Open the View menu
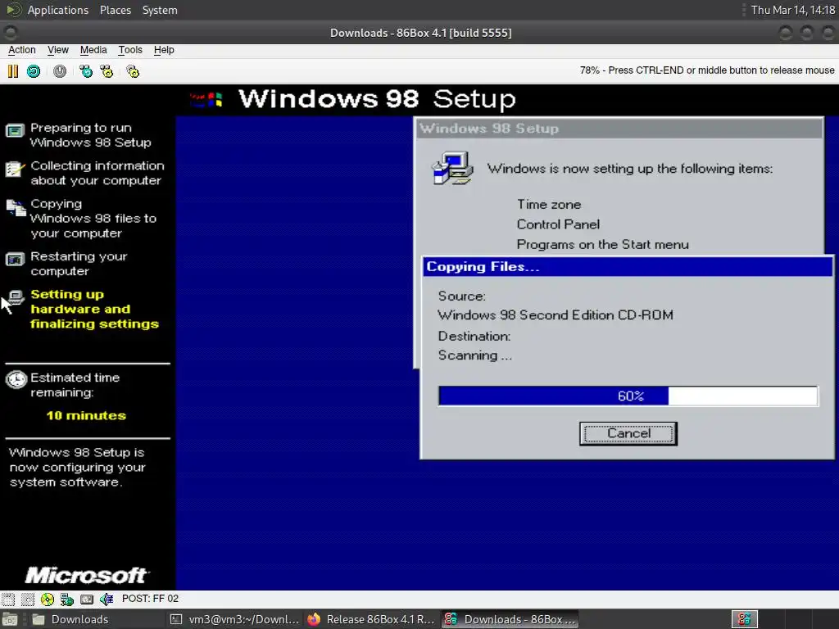Image resolution: width=839 pixels, height=629 pixels. (58, 50)
